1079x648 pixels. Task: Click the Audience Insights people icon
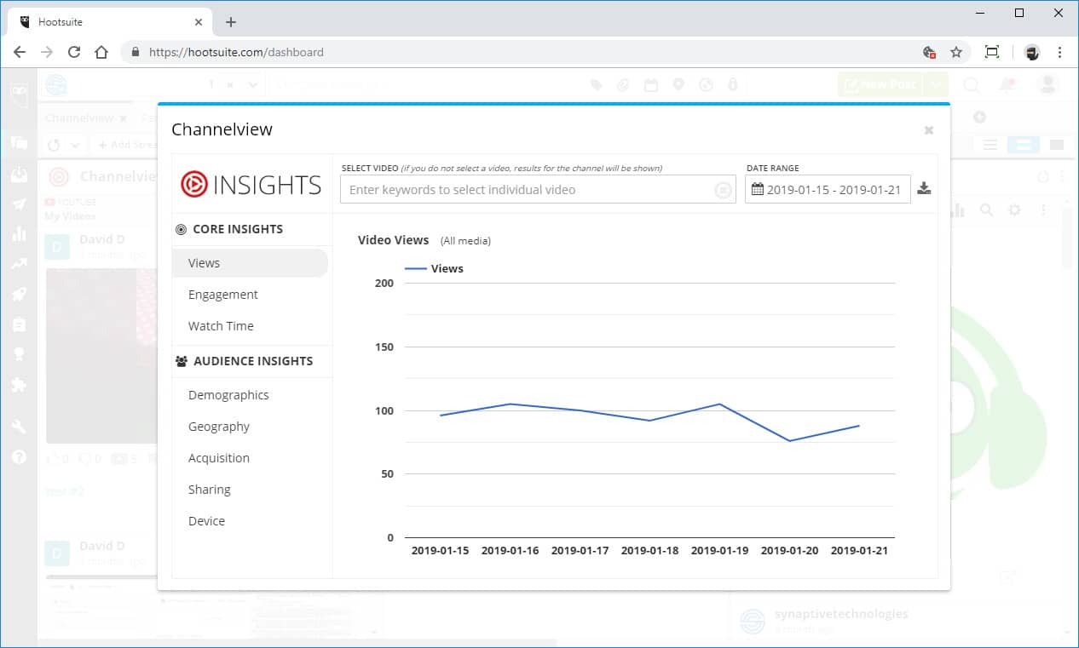tap(181, 361)
